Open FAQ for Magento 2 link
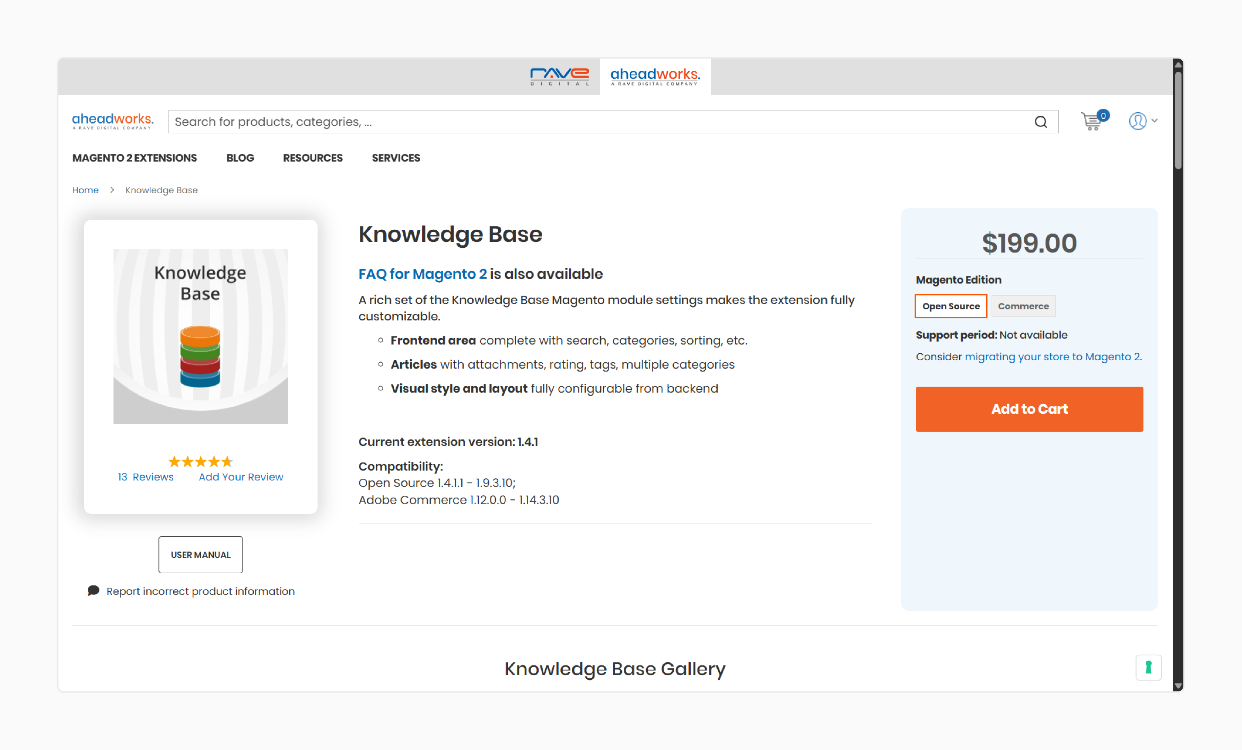The height and width of the screenshot is (750, 1242). click(x=422, y=274)
